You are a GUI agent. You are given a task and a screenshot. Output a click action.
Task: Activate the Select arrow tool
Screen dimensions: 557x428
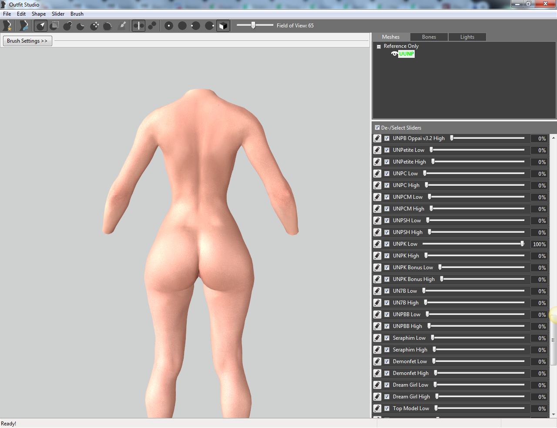41,26
